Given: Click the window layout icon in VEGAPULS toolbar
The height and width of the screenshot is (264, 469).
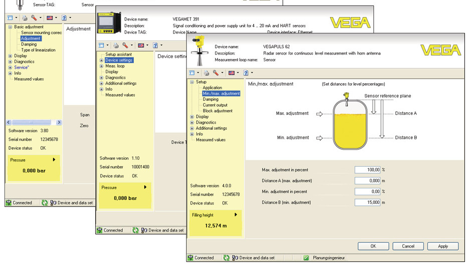Looking at the screenshot, I should (x=192, y=73).
